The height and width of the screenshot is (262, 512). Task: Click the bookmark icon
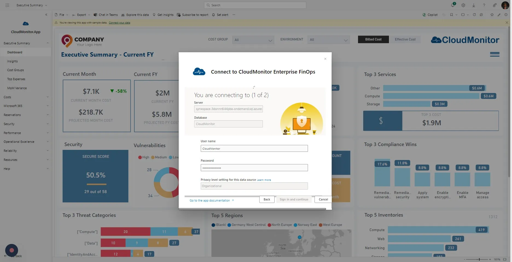point(452,15)
